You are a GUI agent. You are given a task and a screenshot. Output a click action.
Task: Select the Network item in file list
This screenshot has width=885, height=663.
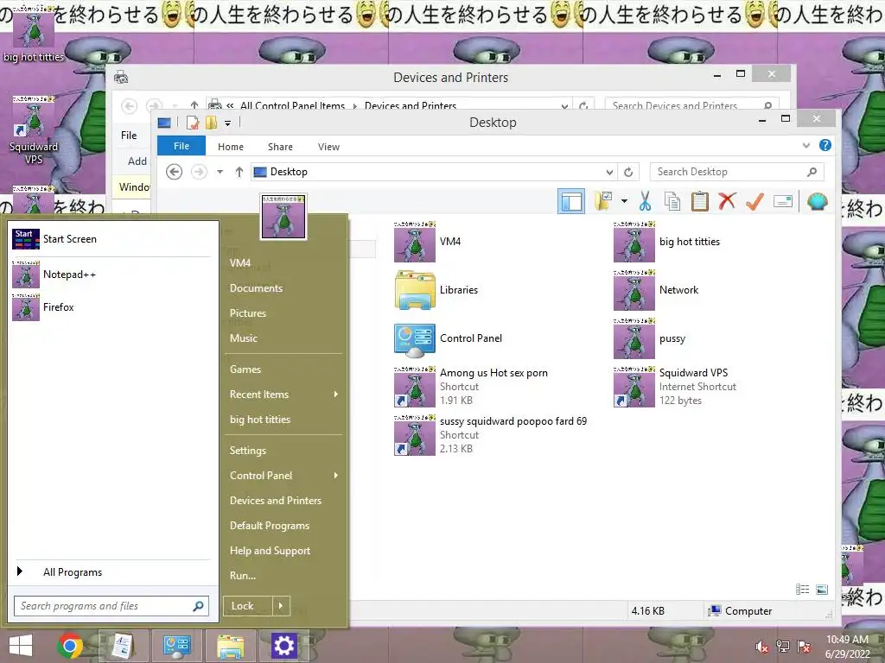(656, 290)
